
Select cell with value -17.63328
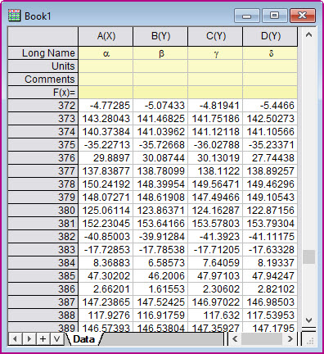[270, 250]
